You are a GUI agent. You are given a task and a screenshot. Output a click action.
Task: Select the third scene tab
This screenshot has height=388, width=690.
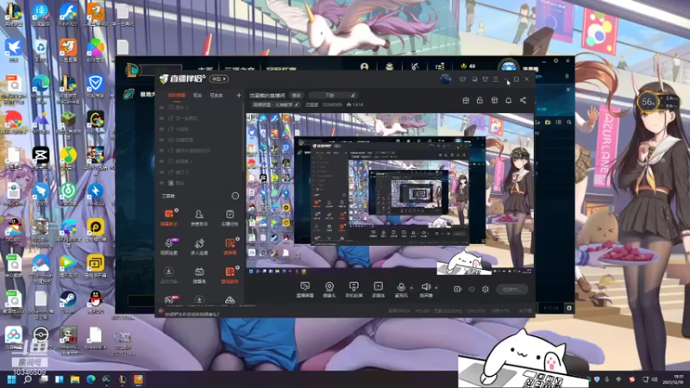click(216, 95)
